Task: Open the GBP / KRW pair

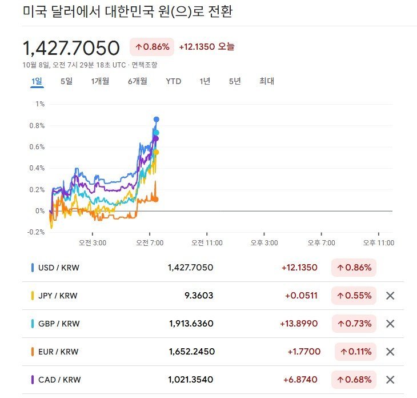Action: click(x=59, y=324)
